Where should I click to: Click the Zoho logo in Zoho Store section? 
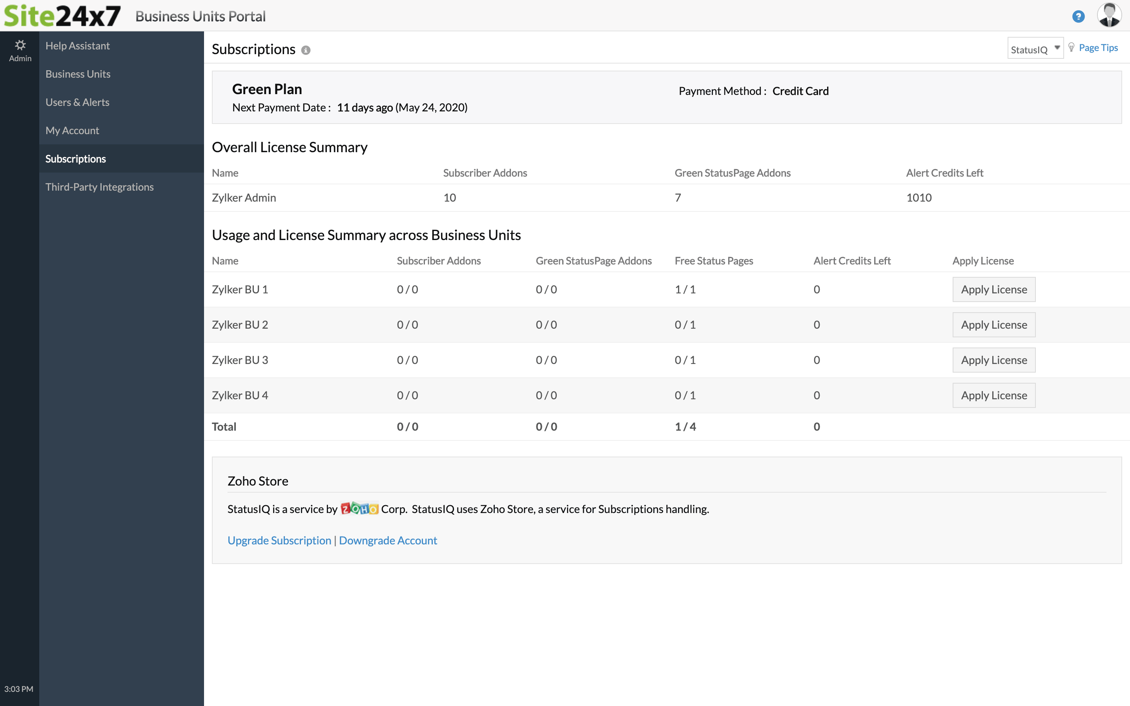359,509
